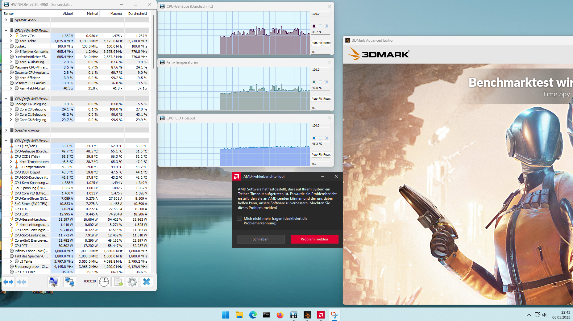Open volume tray icon

(x=544, y=315)
